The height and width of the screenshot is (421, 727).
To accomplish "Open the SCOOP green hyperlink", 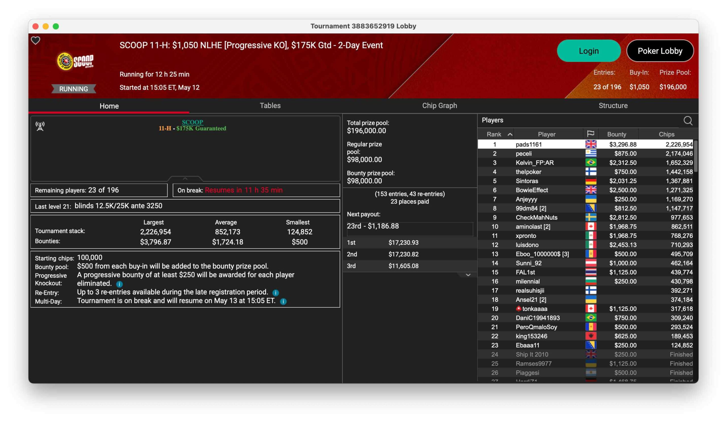I will pyautogui.click(x=193, y=122).
